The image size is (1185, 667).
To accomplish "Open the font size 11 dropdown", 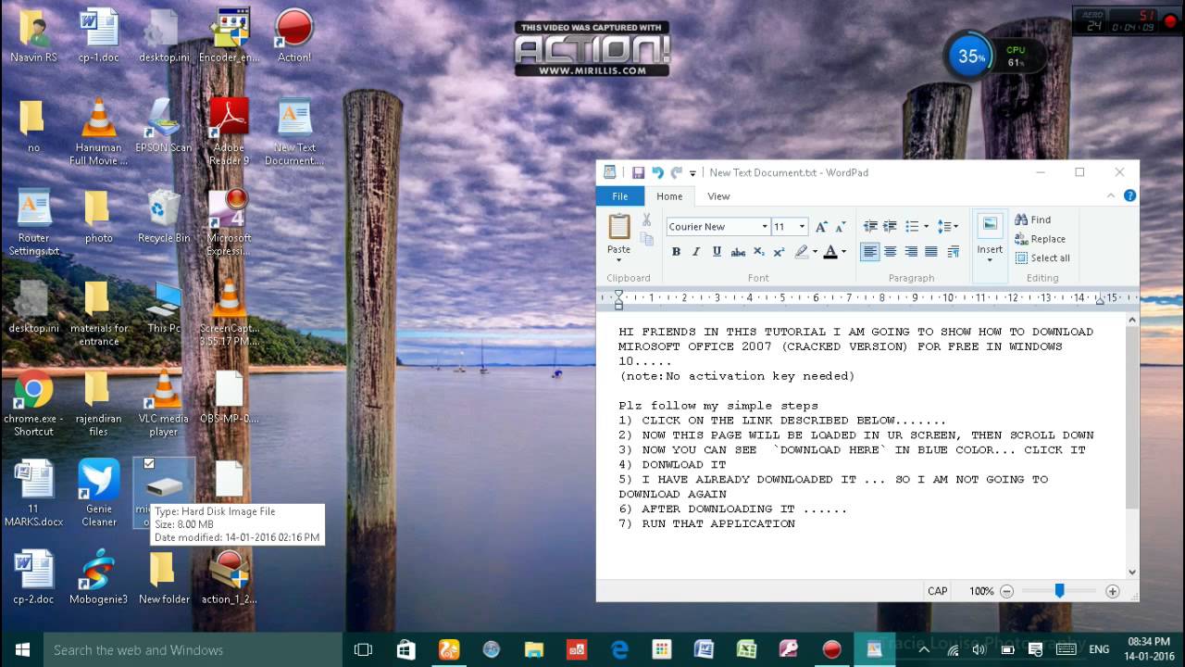I will click(802, 226).
